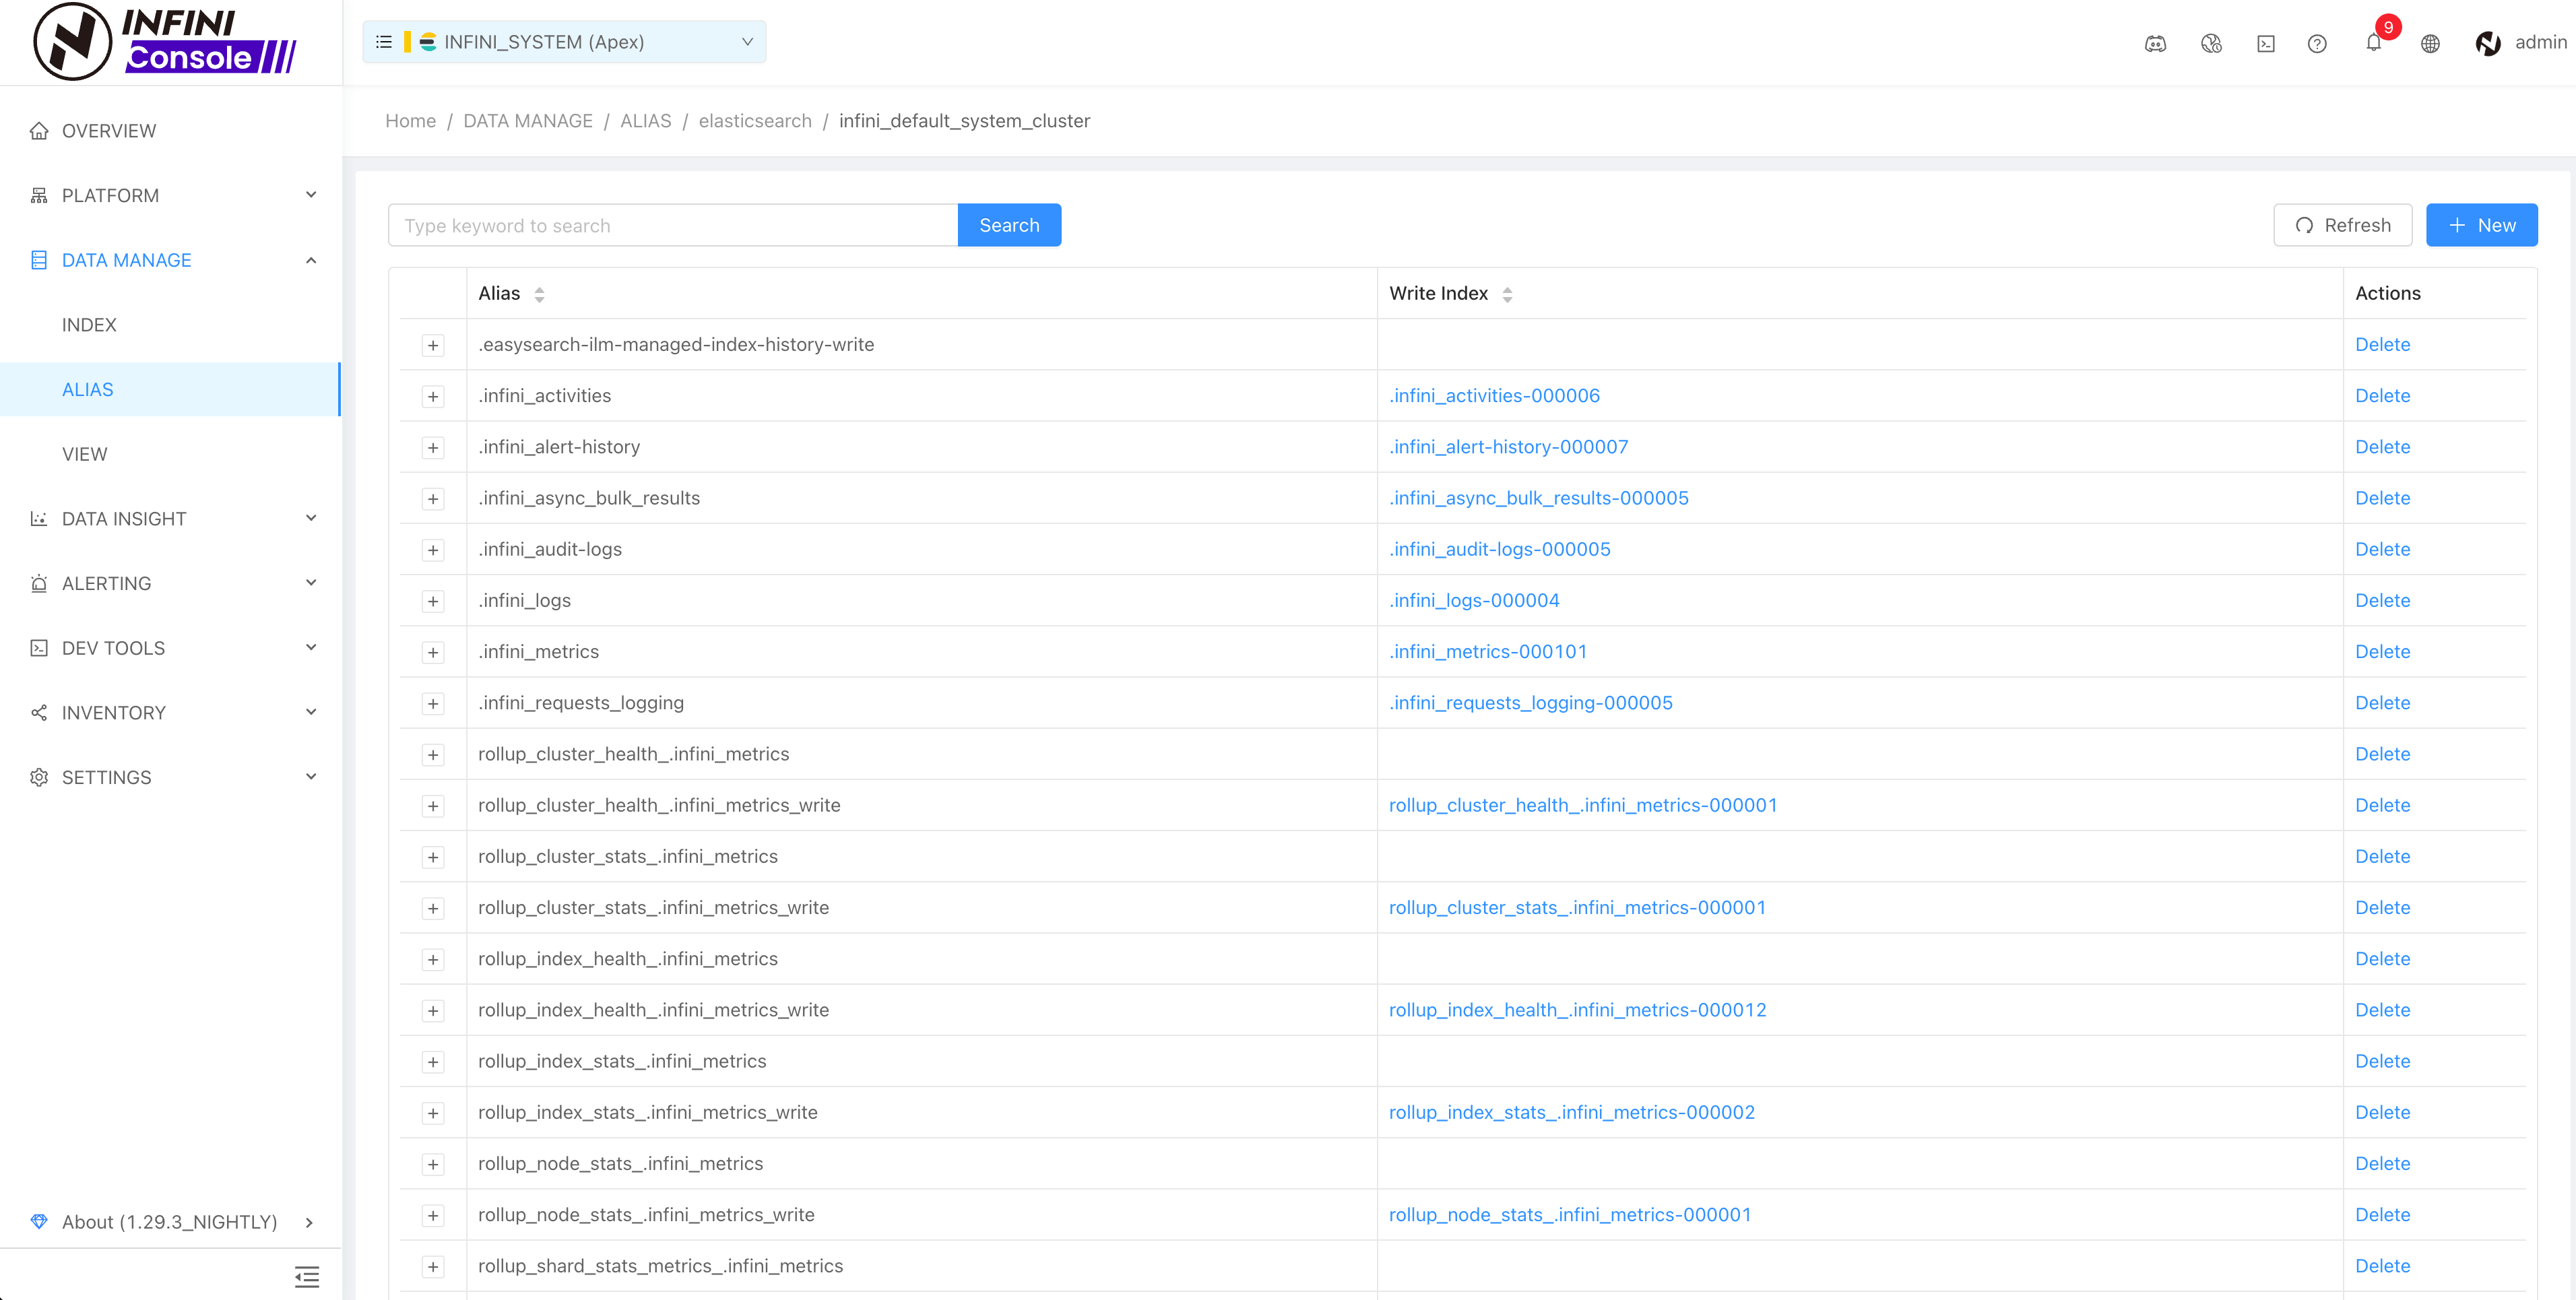Viewport: 2576px width, 1300px height.
Task: Click the theme palette icon in header
Action: [x=2211, y=43]
